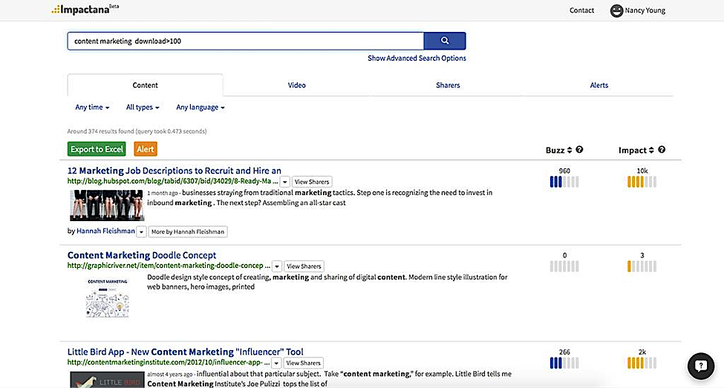Image resolution: width=724 pixels, height=388 pixels.
Task: Switch to the Sharers tab
Action: pos(448,85)
